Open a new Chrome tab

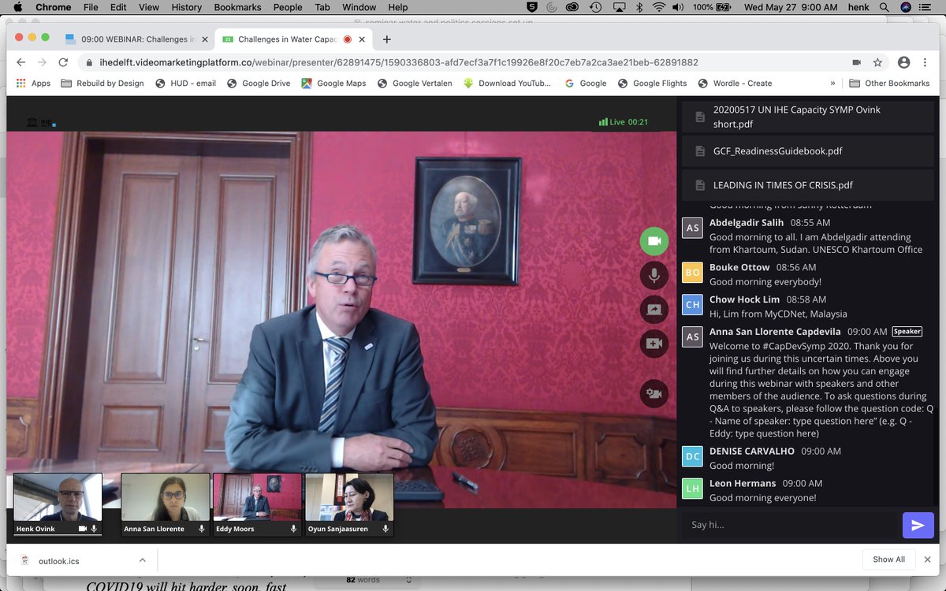tap(386, 39)
